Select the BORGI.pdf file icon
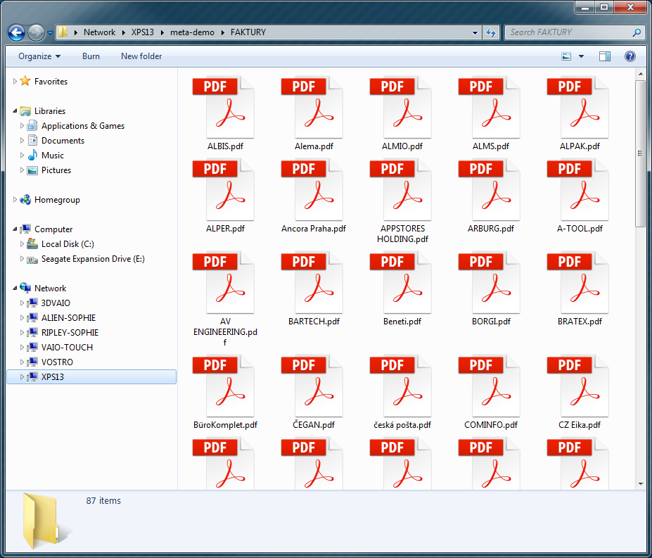 pos(490,283)
